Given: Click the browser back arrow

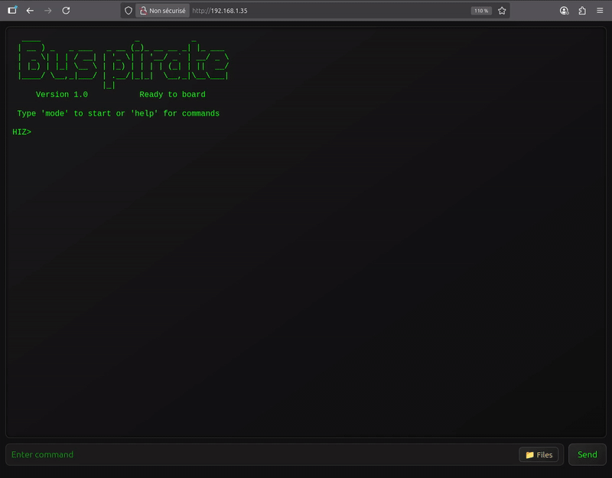Looking at the screenshot, I should click(30, 11).
